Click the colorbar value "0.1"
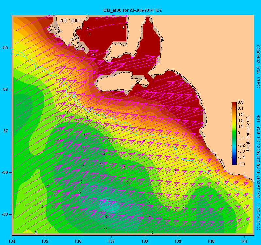 240,127
